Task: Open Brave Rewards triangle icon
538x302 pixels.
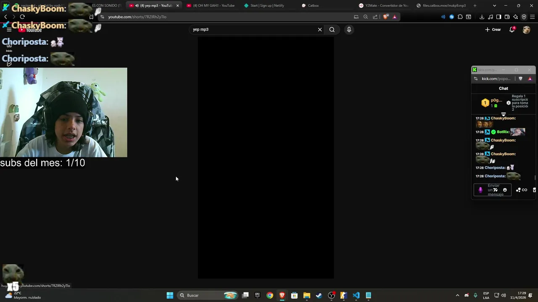Action: 394,17
